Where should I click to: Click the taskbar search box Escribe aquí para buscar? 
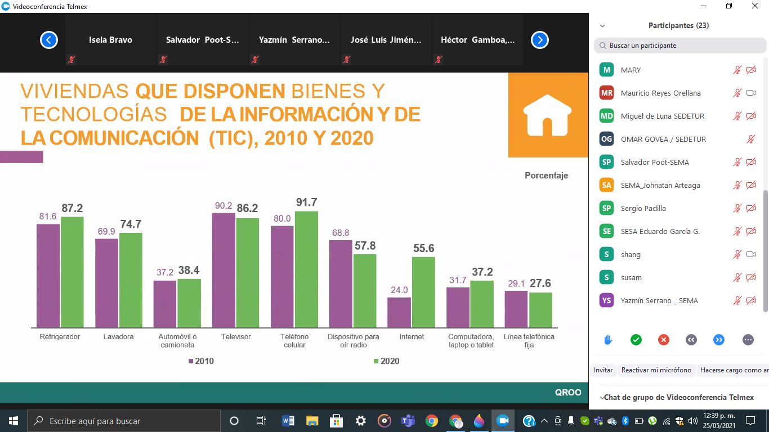tap(124, 420)
